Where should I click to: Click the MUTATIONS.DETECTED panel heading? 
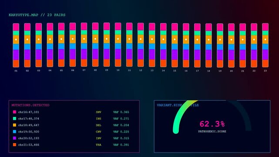[x=30, y=105]
